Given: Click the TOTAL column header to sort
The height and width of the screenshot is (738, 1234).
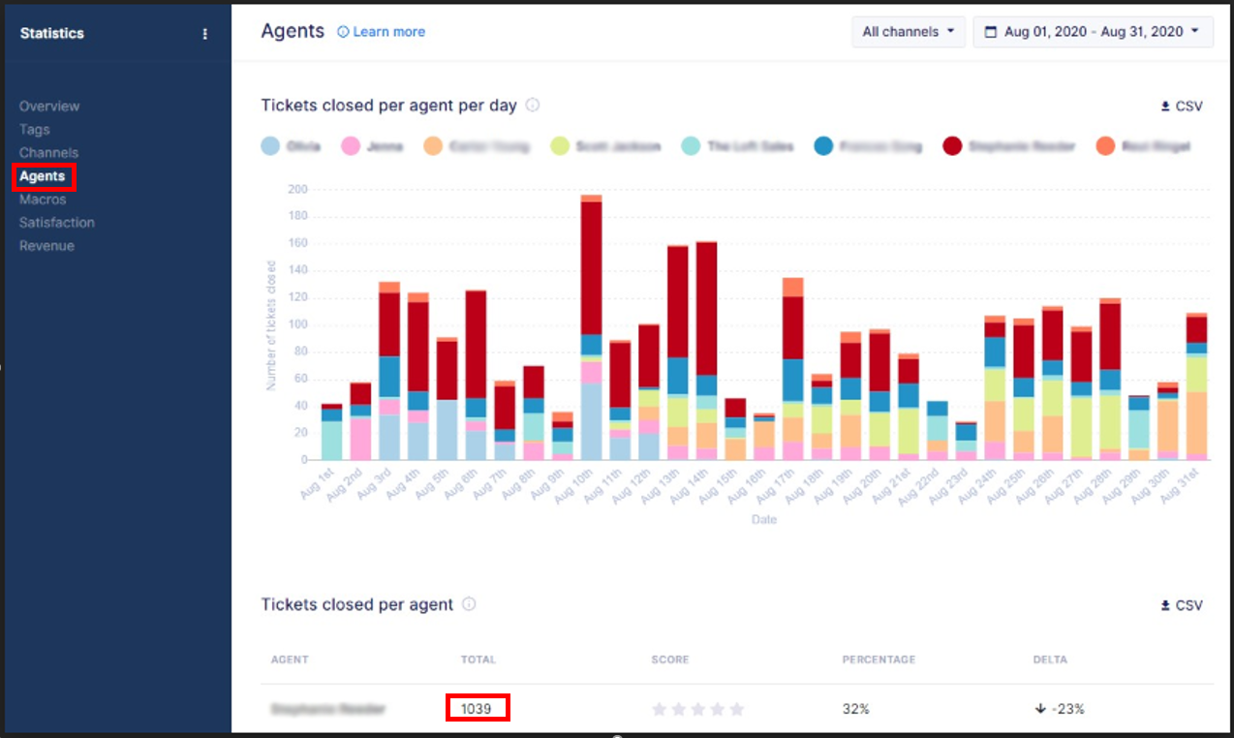Looking at the screenshot, I should click(478, 660).
